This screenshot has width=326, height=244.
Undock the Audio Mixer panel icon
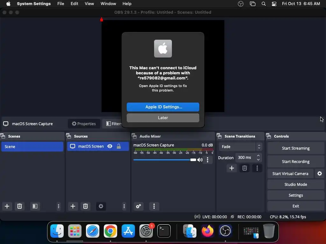click(x=134, y=136)
